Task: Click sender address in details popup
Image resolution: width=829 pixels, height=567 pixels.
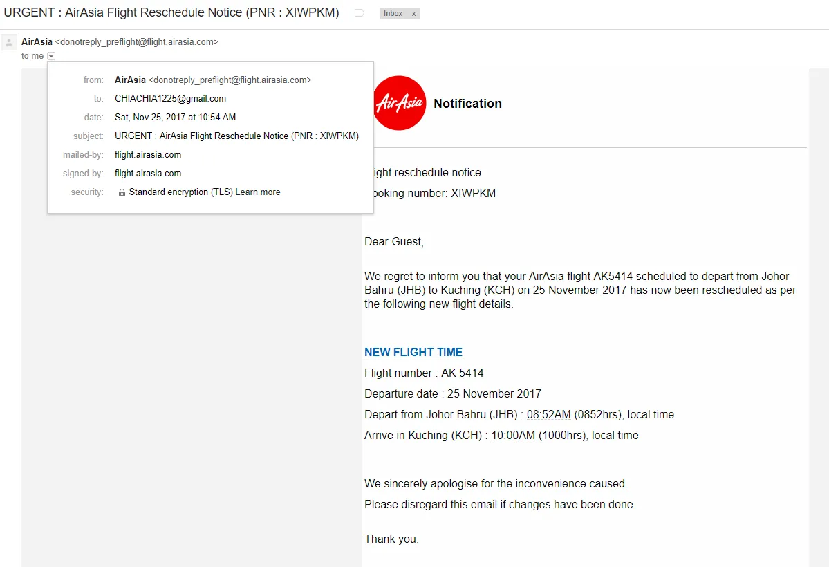Action: [230, 80]
